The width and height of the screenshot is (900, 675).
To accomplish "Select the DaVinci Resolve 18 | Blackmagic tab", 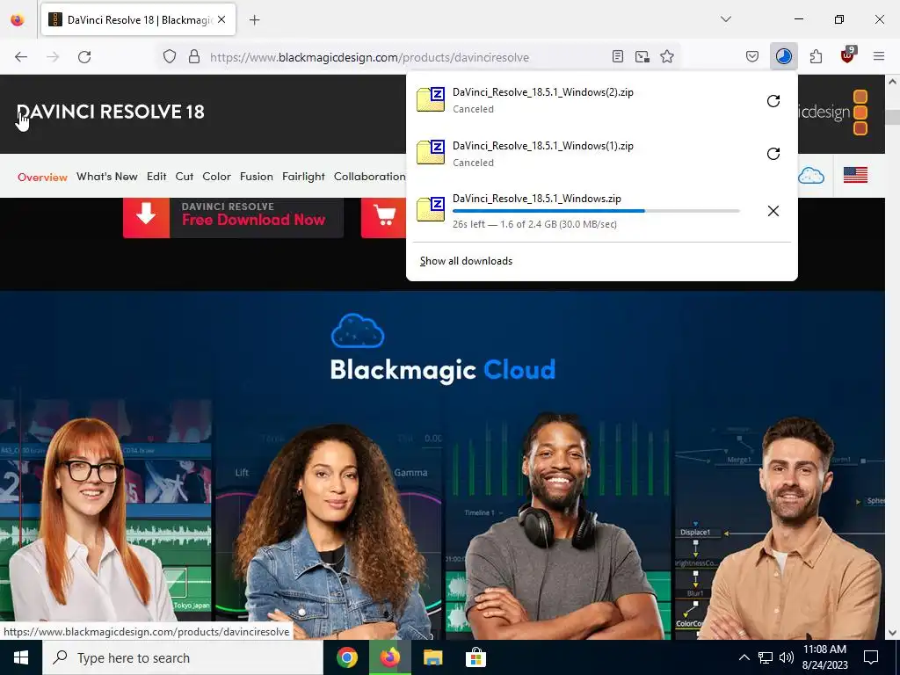I will (138, 19).
